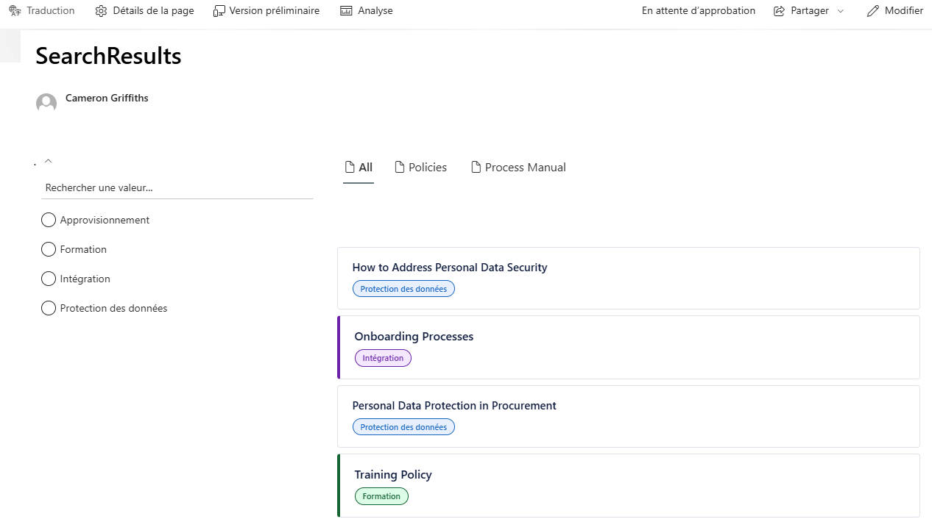Click the Traduction translate icon
The image size is (932, 519).
pos(15,11)
